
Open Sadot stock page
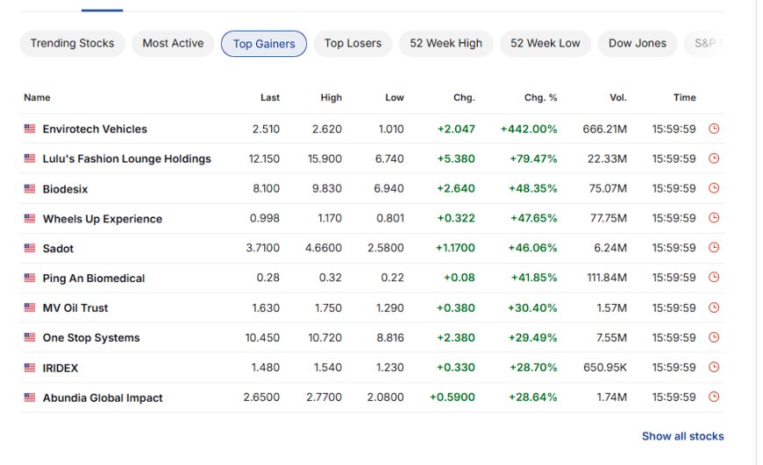(x=58, y=249)
